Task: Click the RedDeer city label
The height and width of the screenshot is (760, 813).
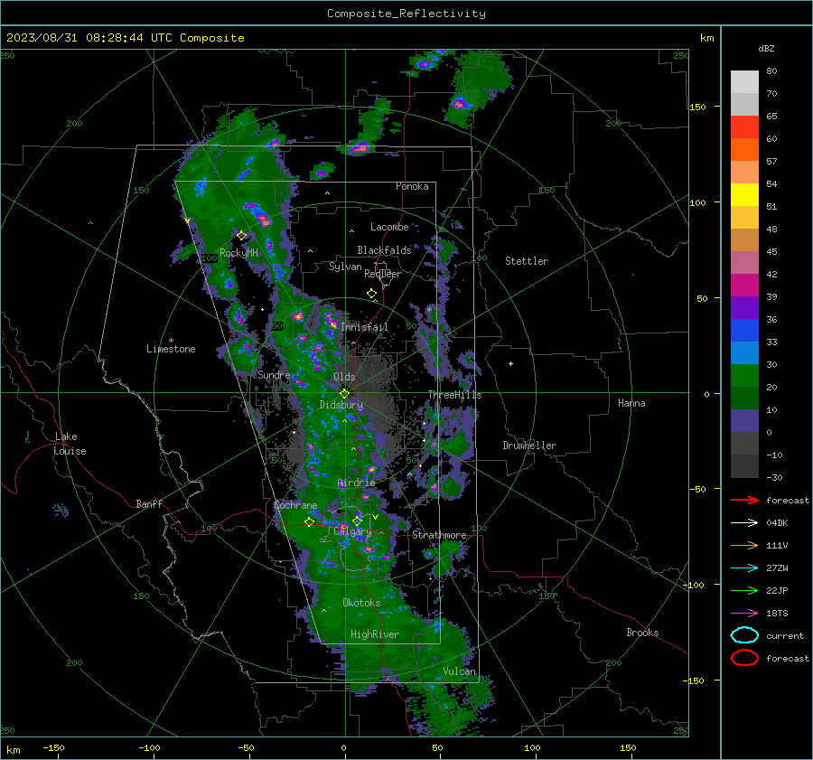Action: (383, 274)
